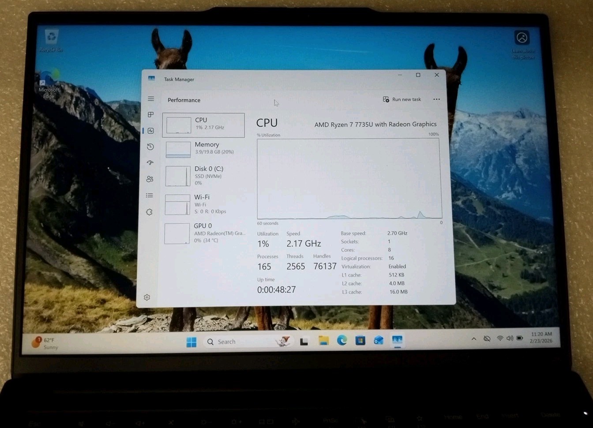Open Task Manager hamburger navigation menu
The height and width of the screenshot is (428, 593).
point(151,99)
